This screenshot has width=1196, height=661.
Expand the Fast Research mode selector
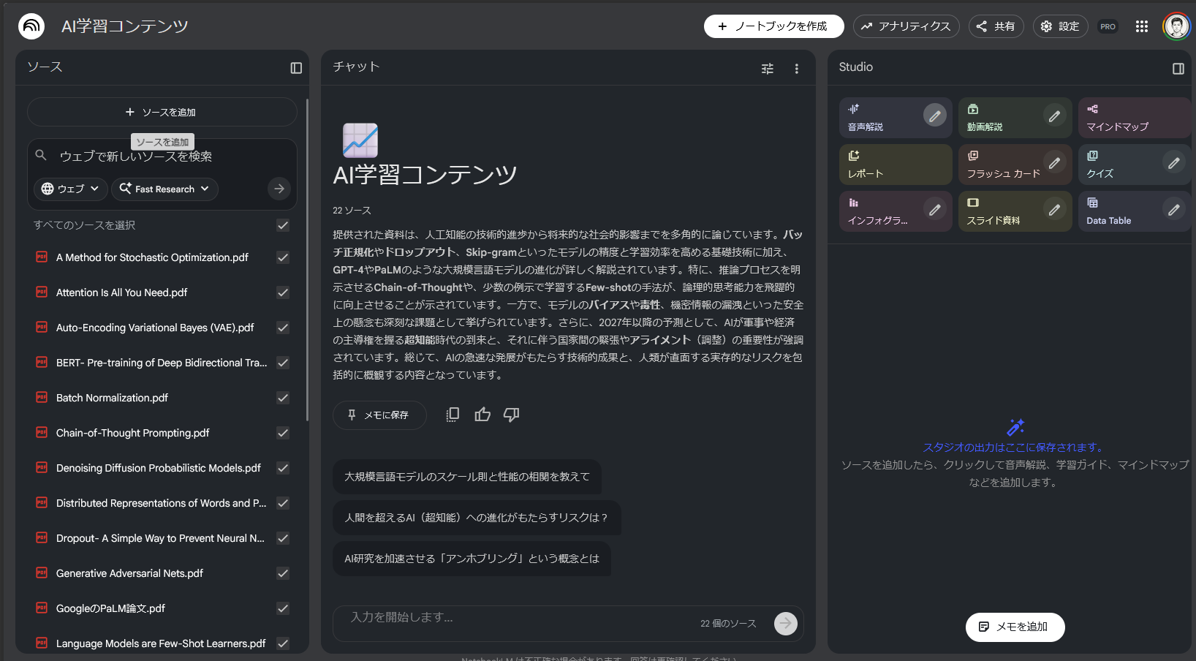tap(164, 189)
